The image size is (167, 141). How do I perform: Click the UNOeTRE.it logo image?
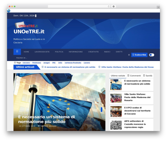[x=26, y=25]
